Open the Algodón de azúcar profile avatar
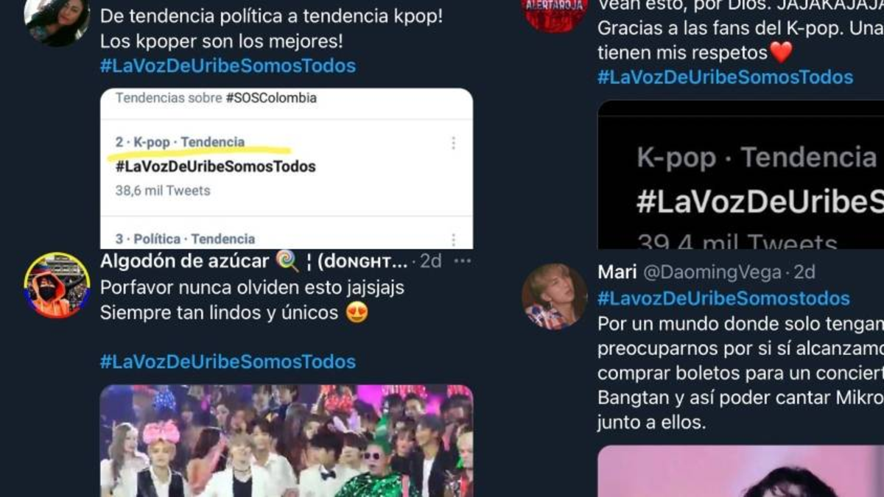 57,285
